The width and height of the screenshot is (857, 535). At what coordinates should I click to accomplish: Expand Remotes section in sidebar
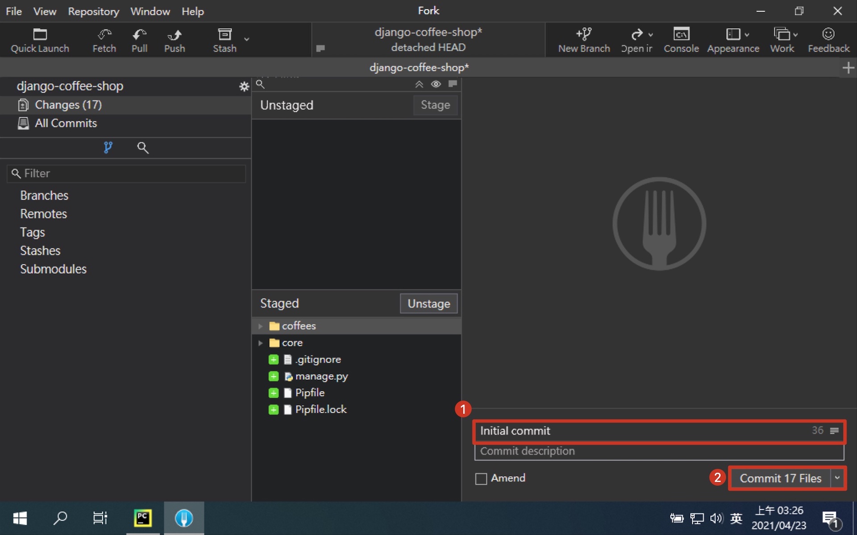(x=43, y=214)
